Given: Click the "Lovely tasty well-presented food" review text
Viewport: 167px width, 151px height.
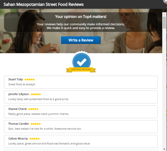Looking at the screenshot, I should tap(39, 99).
